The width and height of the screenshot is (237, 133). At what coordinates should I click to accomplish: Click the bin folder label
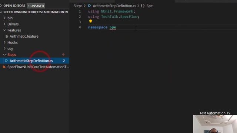coord(10,18)
